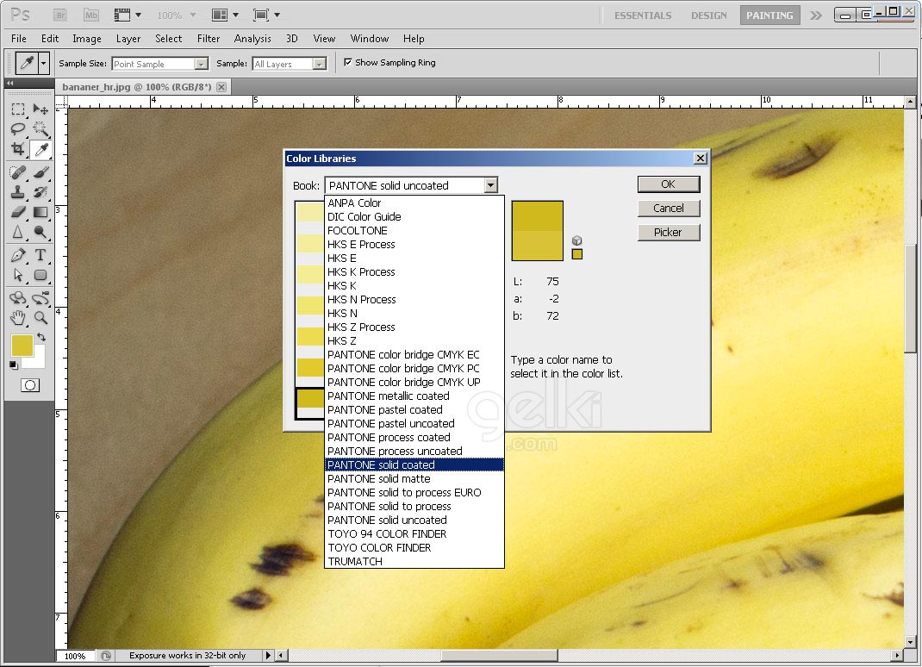Viewport: 922px width, 667px height.
Task: Select the Quick Selection tool
Action: pyautogui.click(x=40, y=128)
